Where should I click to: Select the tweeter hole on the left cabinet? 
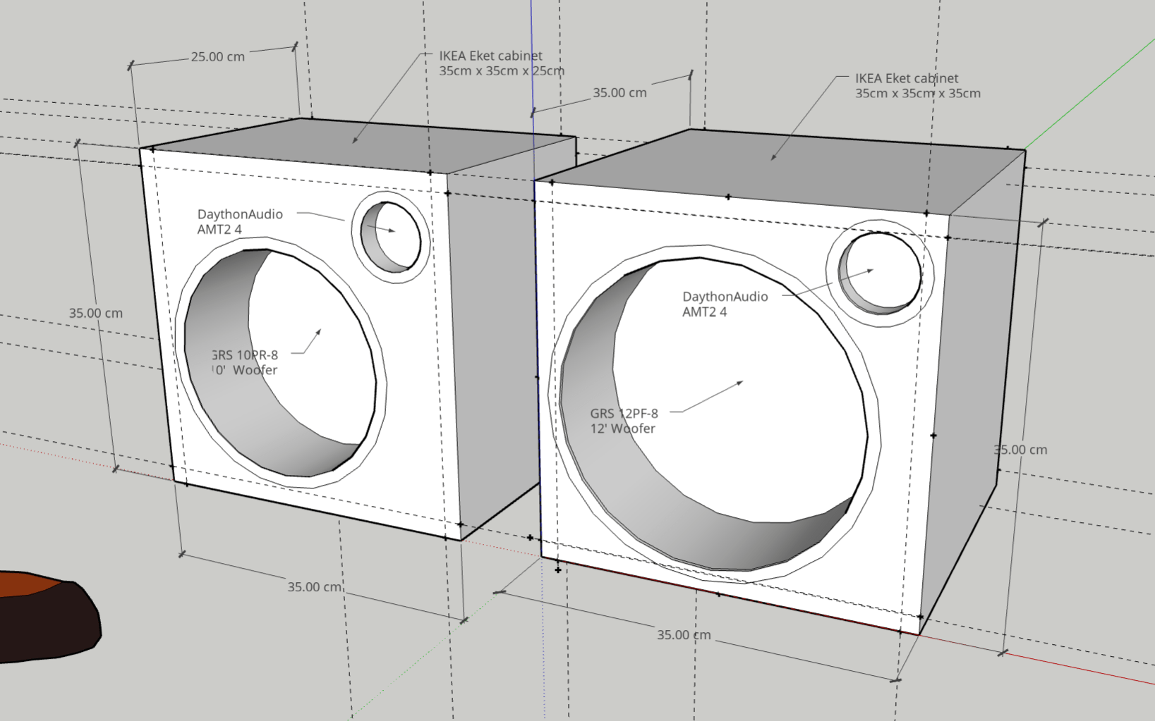tap(390, 237)
